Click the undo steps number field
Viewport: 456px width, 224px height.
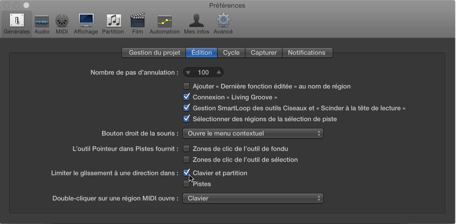point(203,72)
